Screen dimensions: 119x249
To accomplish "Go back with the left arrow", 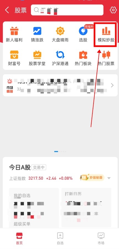I will tap(7, 10).
